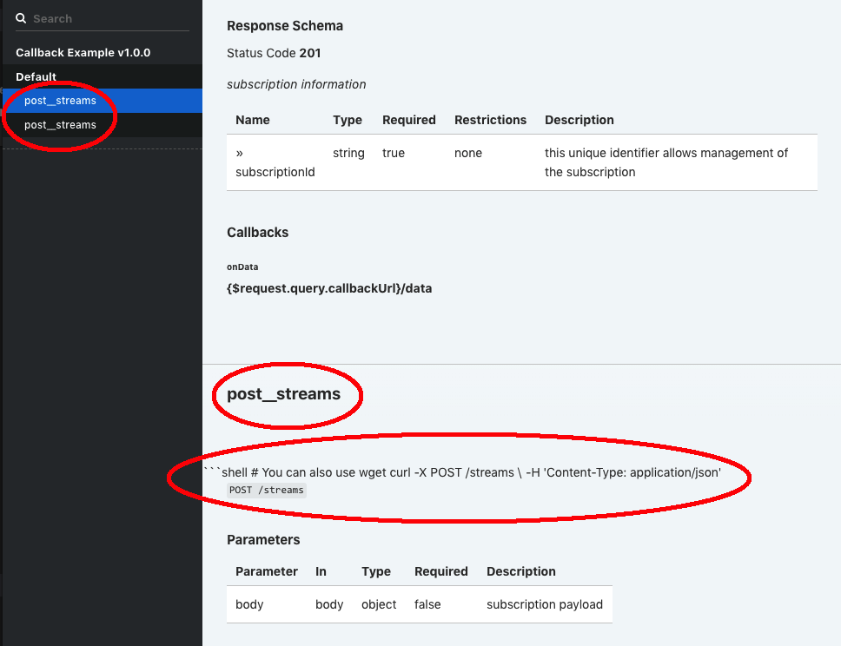Viewport: 841px width, 646px height.
Task: Click the post__streams main heading
Action: [x=284, y=394]
